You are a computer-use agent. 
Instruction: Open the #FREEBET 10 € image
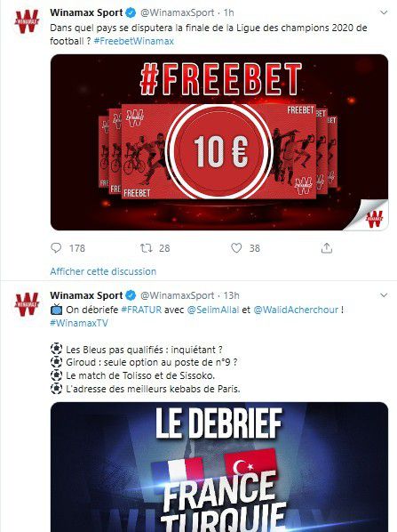219,142
